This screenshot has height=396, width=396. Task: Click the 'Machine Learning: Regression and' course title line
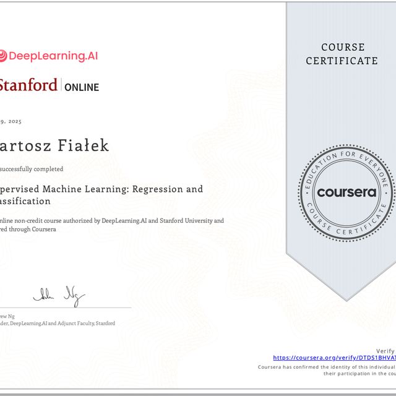pyautogui.click(x=101, y=189)
